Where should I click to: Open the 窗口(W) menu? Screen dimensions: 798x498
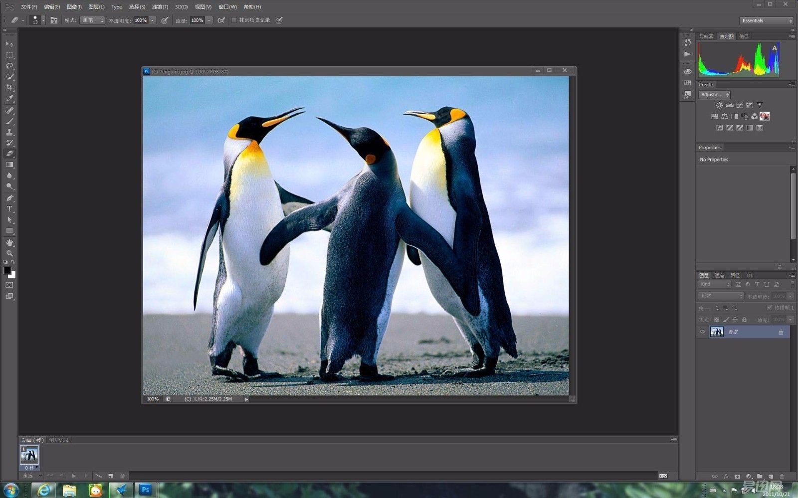(x=227, y=7)
